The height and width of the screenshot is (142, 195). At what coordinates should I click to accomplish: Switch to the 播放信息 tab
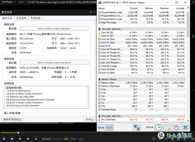click(x=7, y=18)
